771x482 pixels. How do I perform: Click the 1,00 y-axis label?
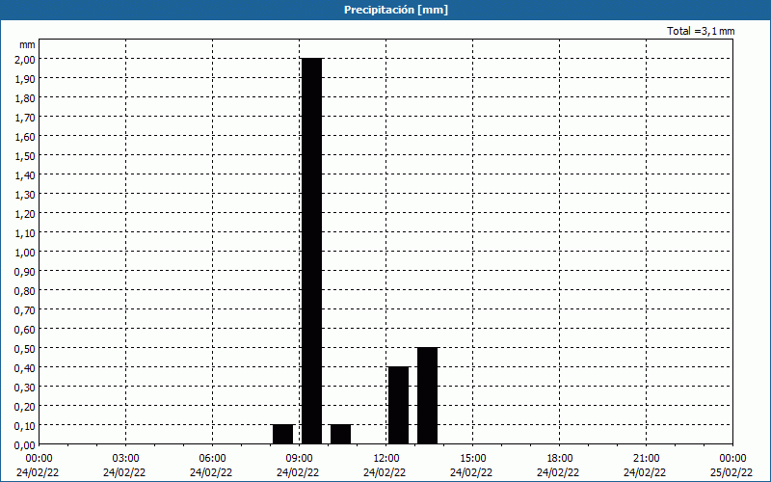coord(25,252)
